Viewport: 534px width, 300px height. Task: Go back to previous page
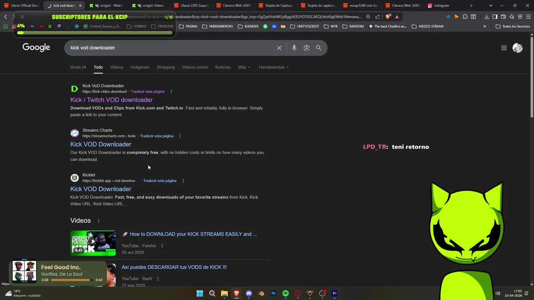click(5, 17)
